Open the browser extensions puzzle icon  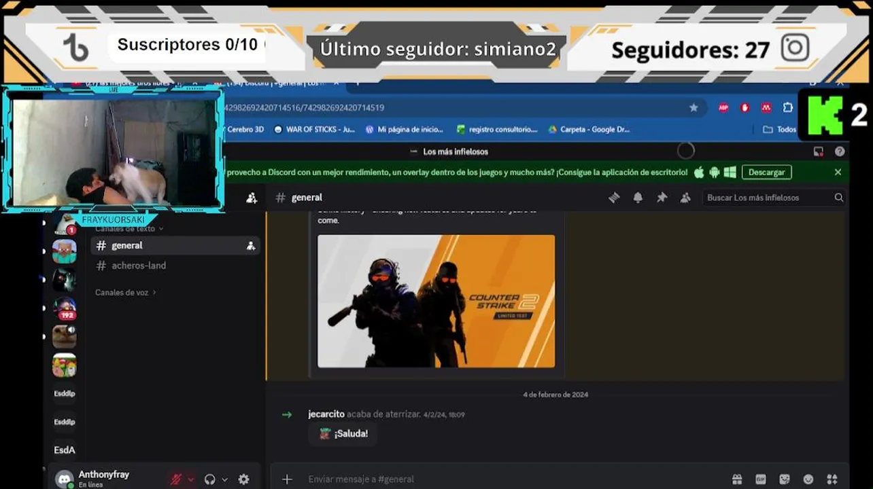click(x=788, y=107)
